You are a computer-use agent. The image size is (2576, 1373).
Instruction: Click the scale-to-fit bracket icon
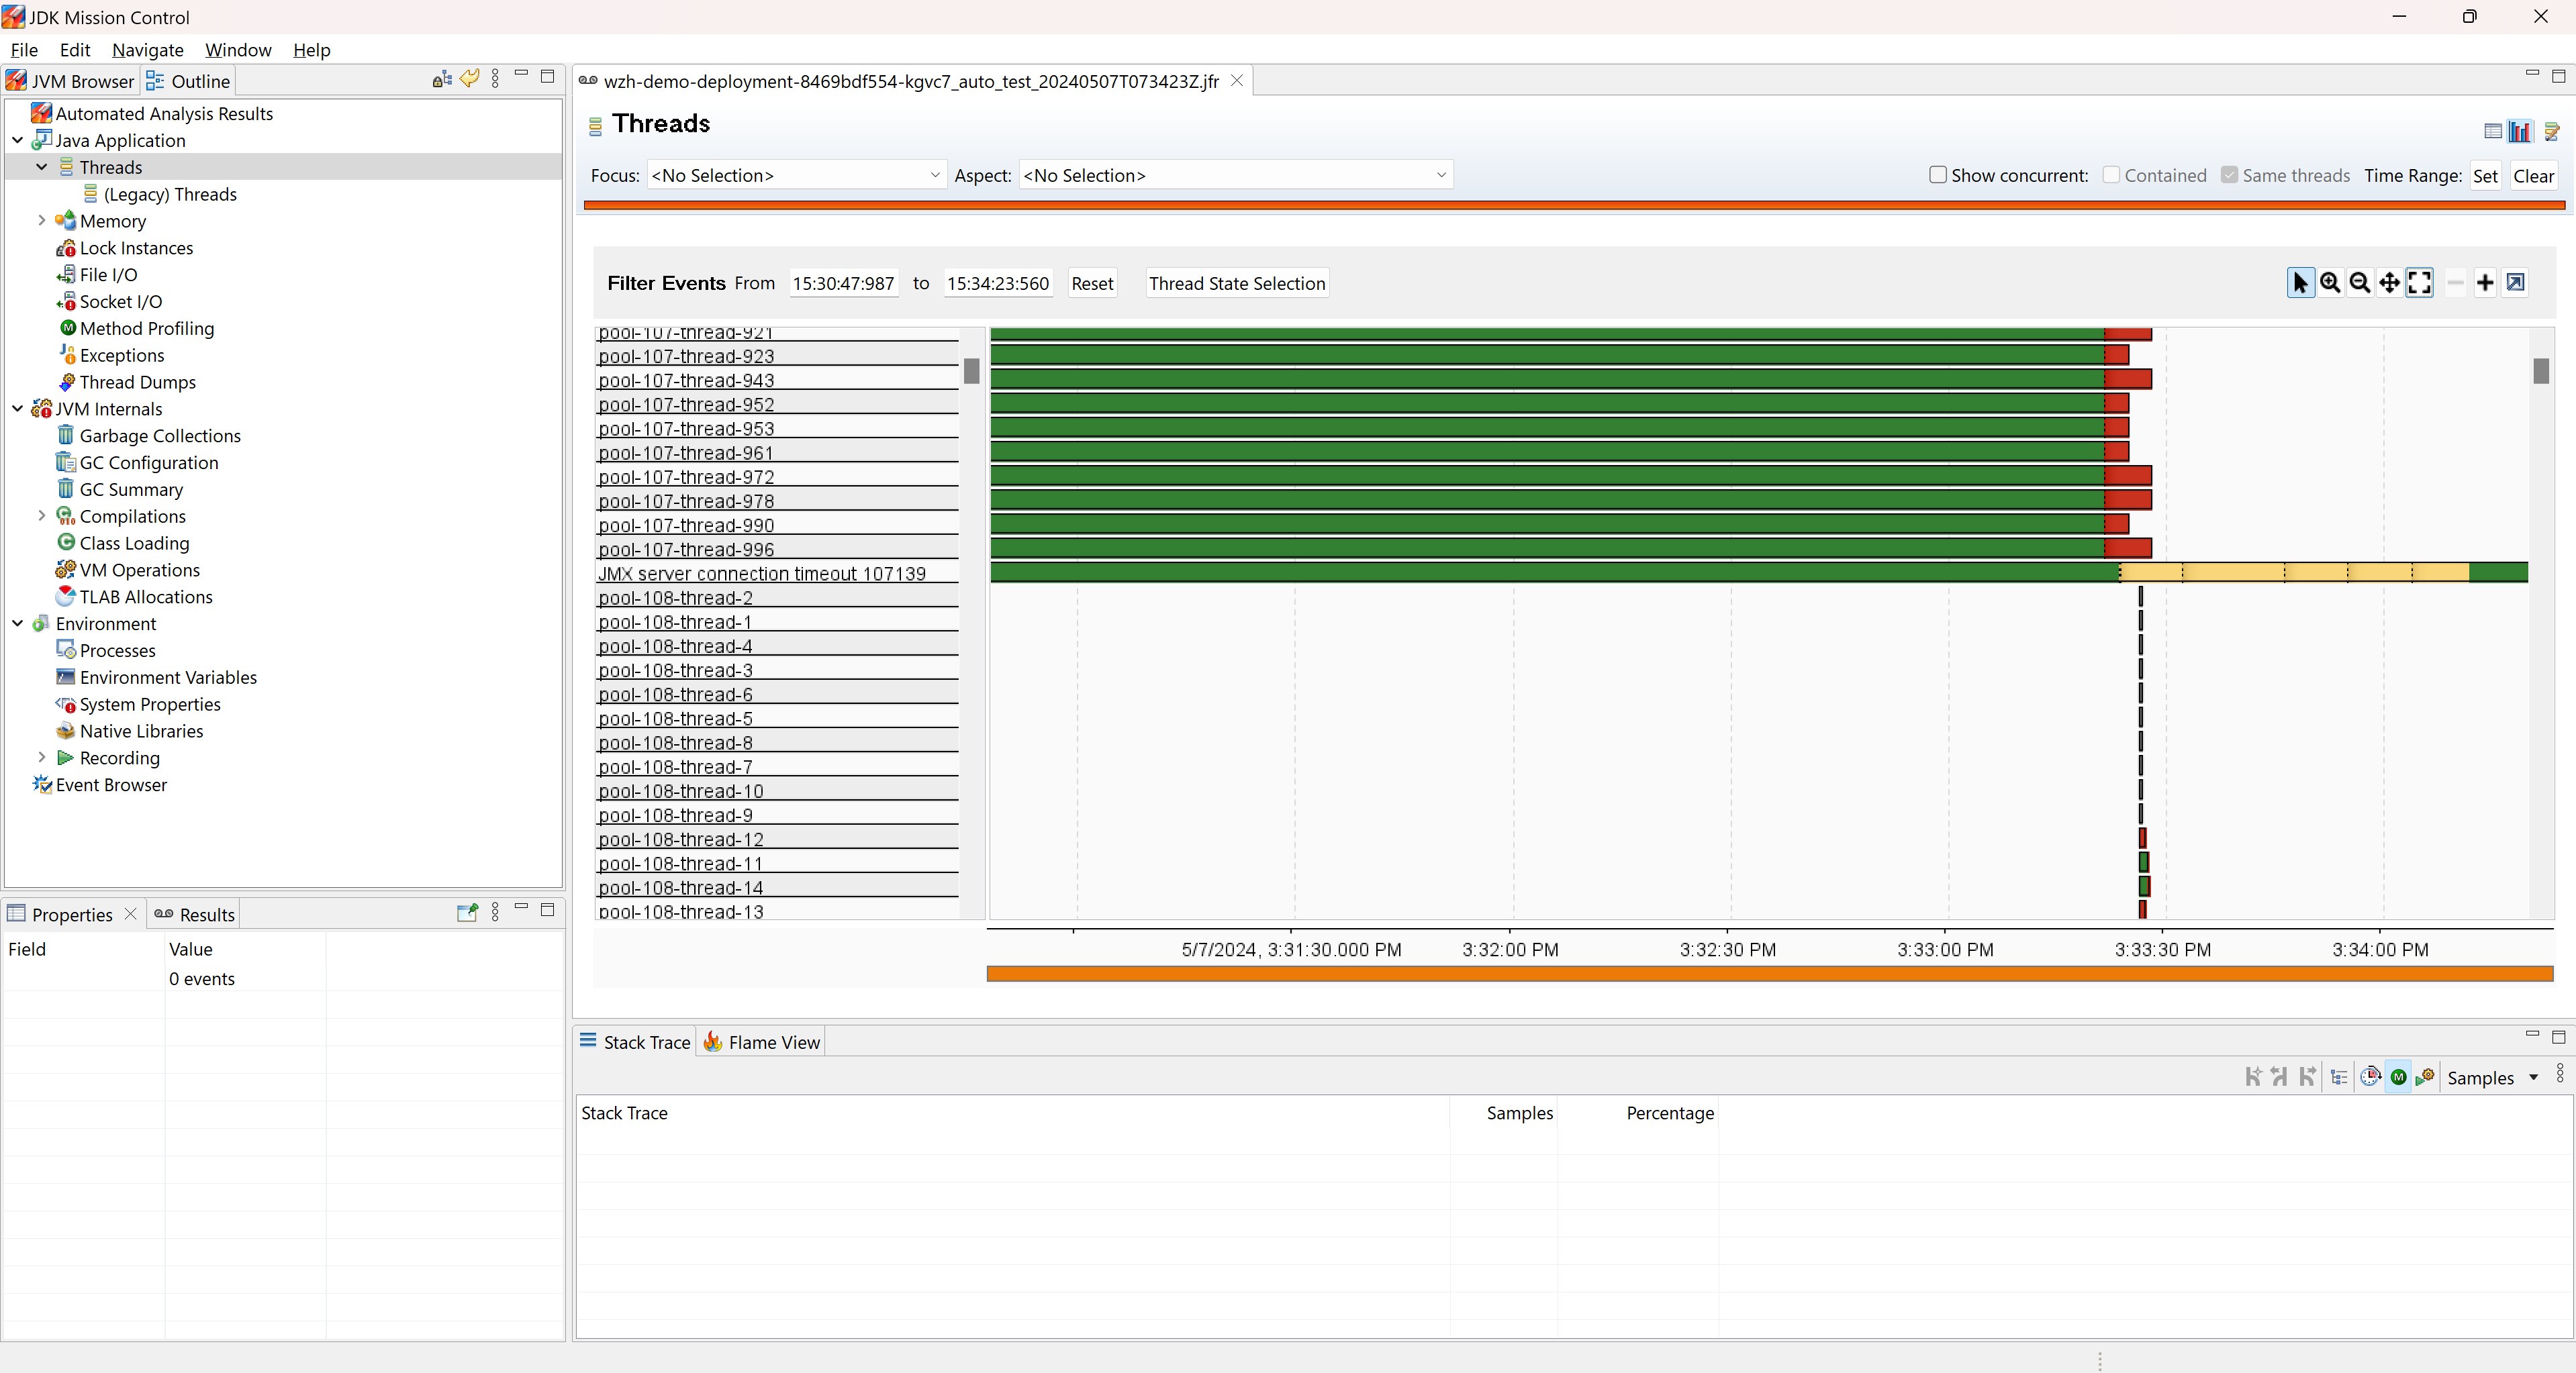point(2419,283)
